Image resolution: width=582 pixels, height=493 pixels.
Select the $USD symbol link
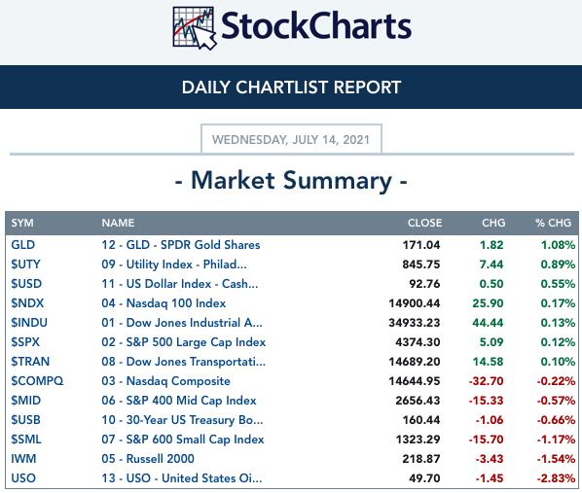[26, 284]
